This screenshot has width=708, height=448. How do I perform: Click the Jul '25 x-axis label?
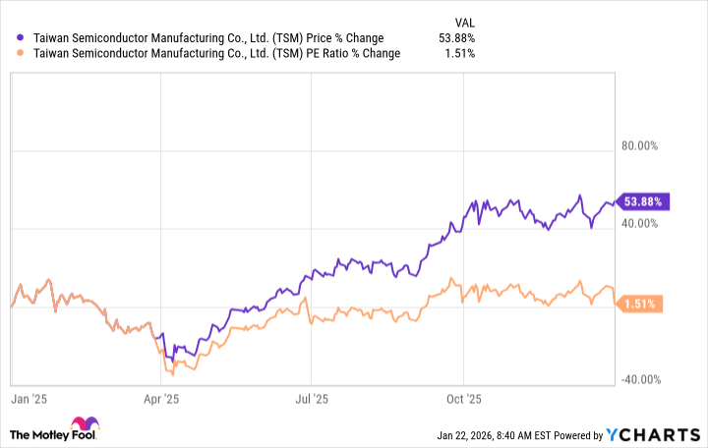[x=311, y=400]
